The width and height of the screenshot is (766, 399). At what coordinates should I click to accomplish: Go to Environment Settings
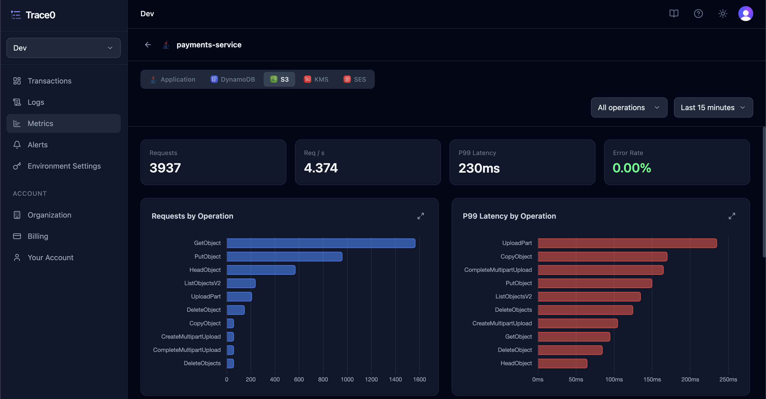[x=63, y=166]
